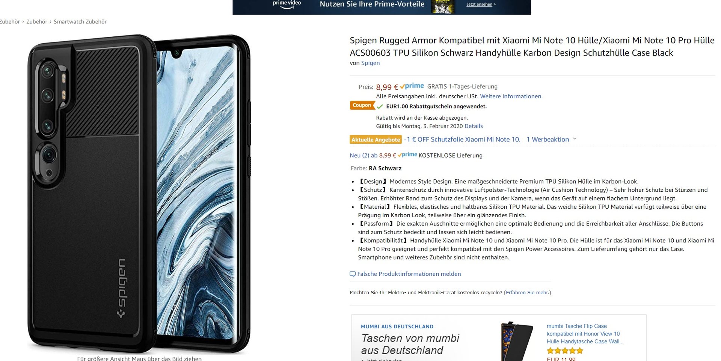721x361 pixels.
Task: Expand the 1 Werbeaktion dropdown arrow
Action: pyautogui.click(x=575, y=139)
